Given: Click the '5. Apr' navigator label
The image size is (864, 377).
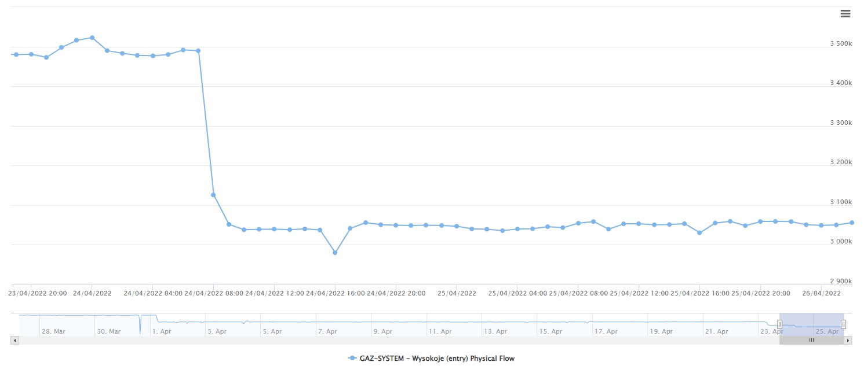Looking at the screenshot, I should point(272,331).
